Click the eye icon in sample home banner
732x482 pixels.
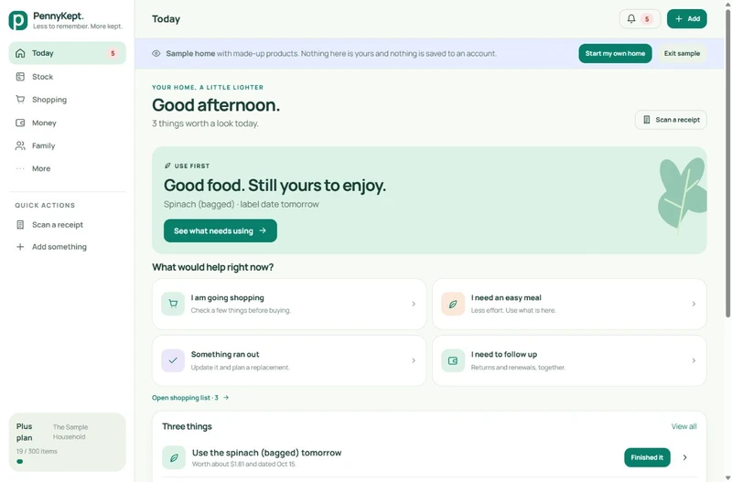point(156,54)
